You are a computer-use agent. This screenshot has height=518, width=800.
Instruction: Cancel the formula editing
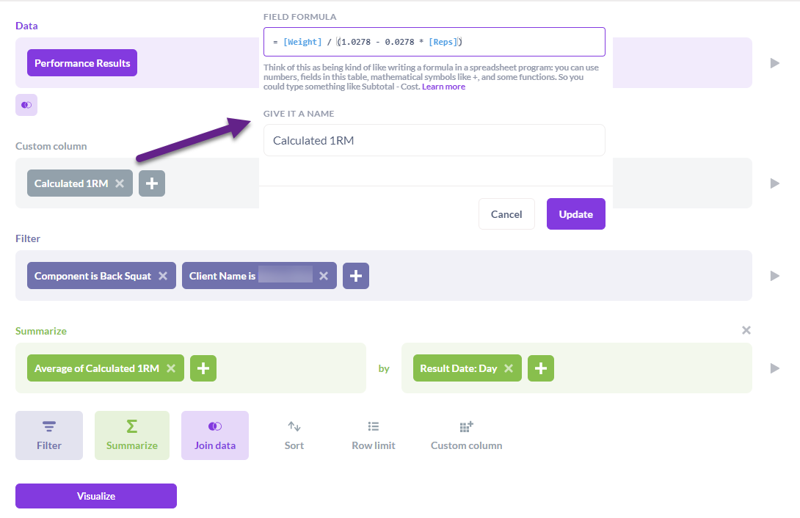[x=506, y=214]
